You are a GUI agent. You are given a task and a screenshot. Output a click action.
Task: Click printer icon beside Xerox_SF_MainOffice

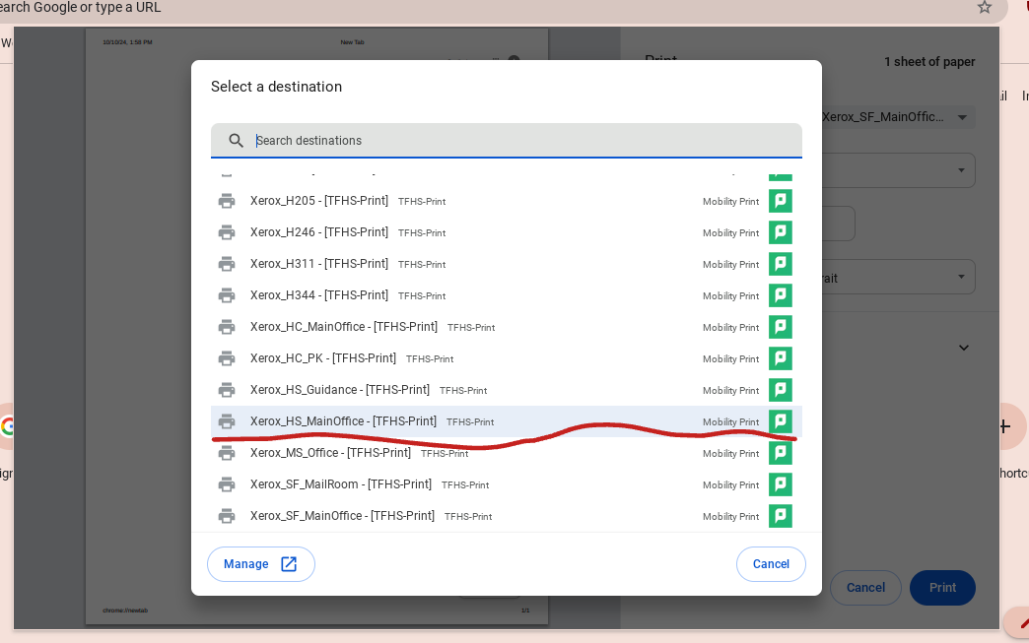pos(227,515)
